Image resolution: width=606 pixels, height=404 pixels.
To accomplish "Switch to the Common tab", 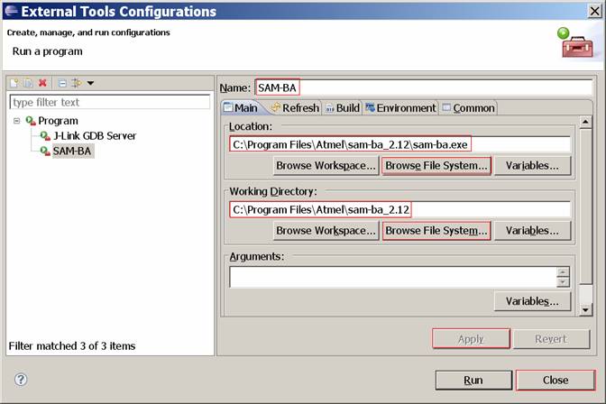I will 468,108.
